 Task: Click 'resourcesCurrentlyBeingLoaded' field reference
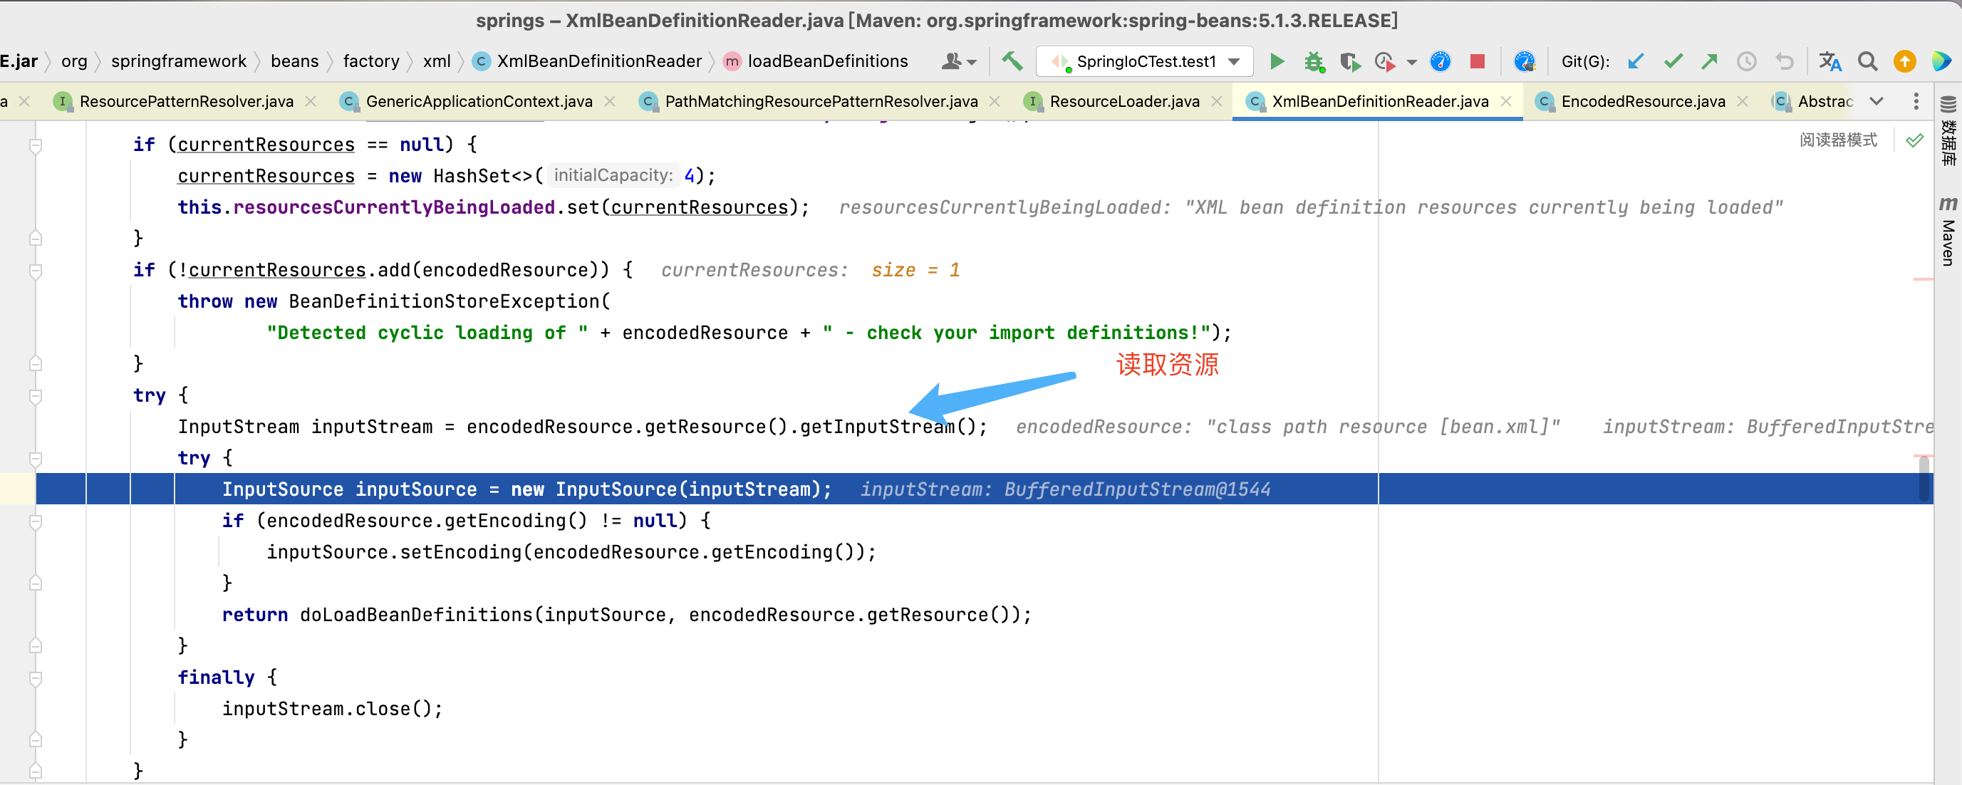click(x=394, y=207)
